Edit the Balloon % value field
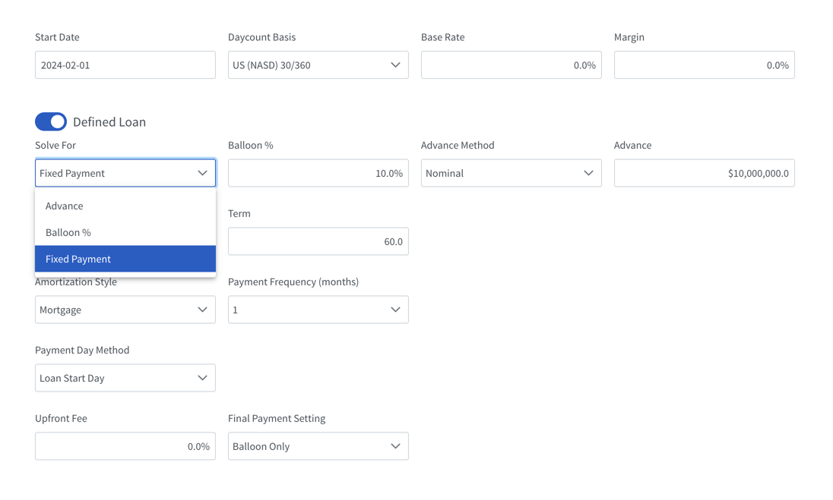 click(x=318, y=173)
